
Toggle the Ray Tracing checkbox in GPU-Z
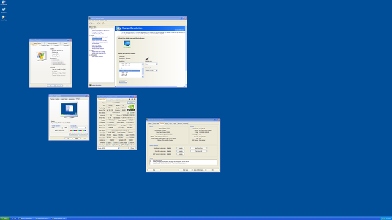point(113,145)
